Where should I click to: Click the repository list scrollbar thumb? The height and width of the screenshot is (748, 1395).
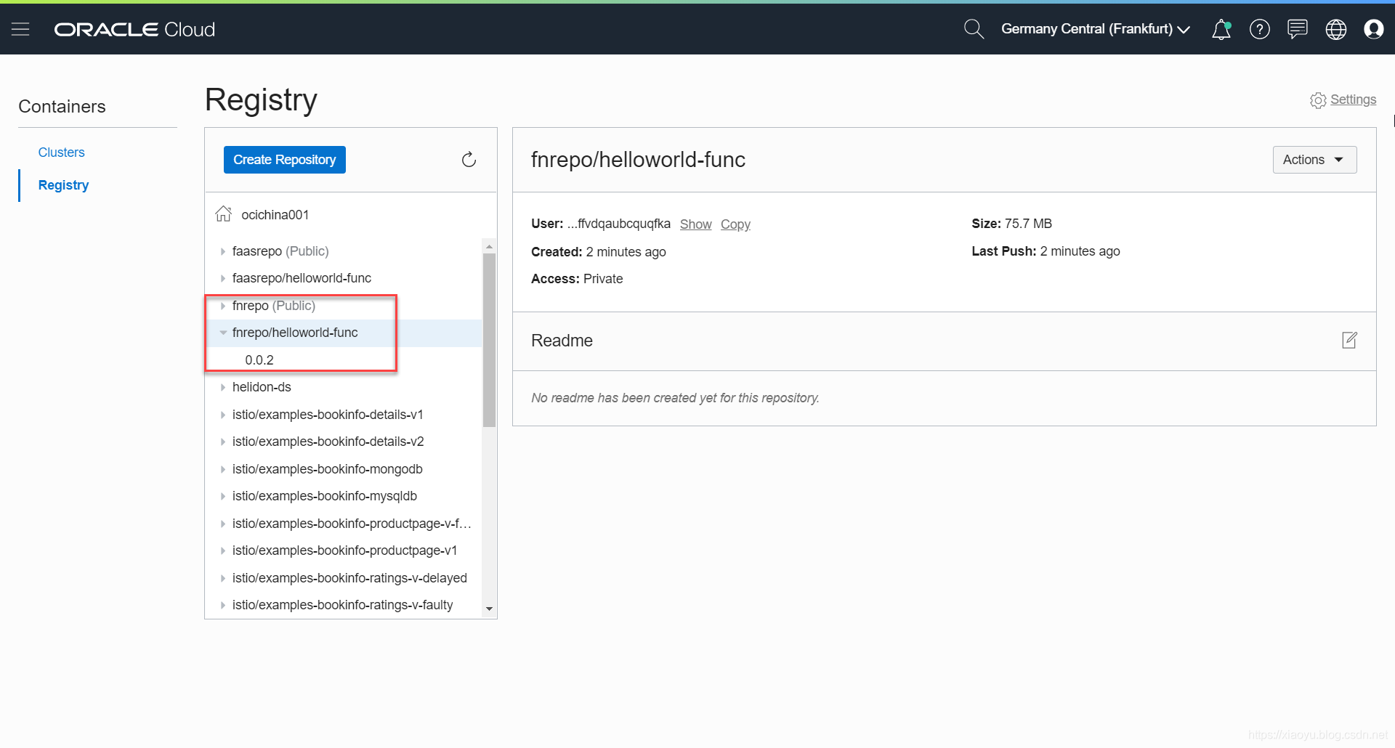tap(489, 339)
